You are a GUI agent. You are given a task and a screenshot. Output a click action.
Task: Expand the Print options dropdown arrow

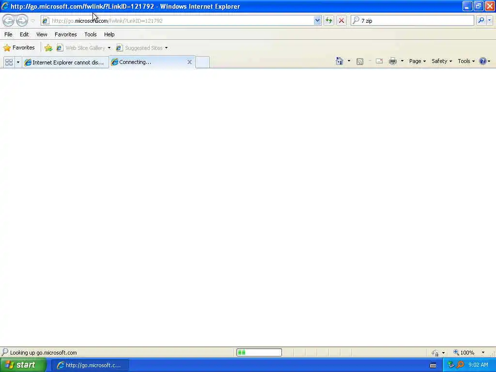coord(402,61)
